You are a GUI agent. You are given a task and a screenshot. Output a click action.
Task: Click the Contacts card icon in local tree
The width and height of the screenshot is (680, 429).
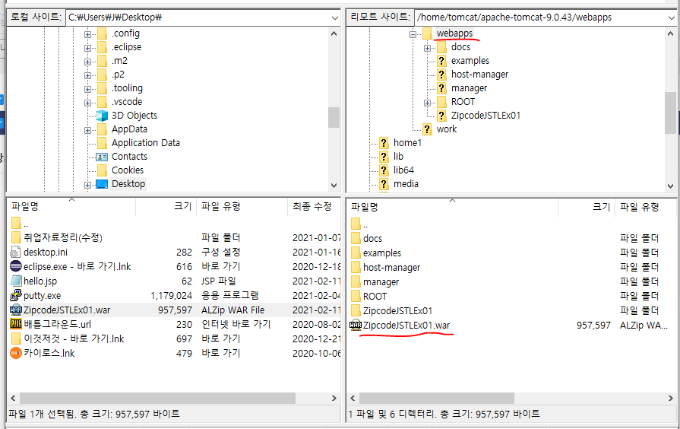[102, 157]
